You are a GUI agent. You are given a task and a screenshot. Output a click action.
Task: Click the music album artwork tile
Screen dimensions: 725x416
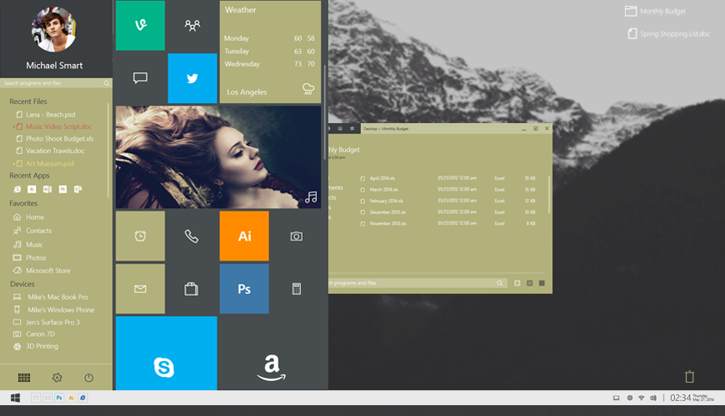click(x=218, y=156)
